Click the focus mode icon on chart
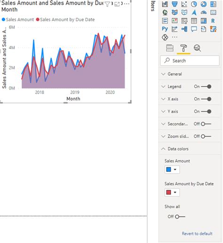The height and width of the screenshot is (243, 223). pyautogui.click(x=117, y=4)
